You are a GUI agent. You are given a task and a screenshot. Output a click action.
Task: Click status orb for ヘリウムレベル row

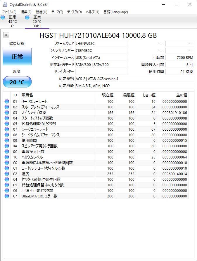[7, 157]
